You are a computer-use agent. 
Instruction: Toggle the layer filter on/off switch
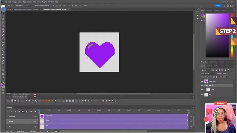pos(228,70)
